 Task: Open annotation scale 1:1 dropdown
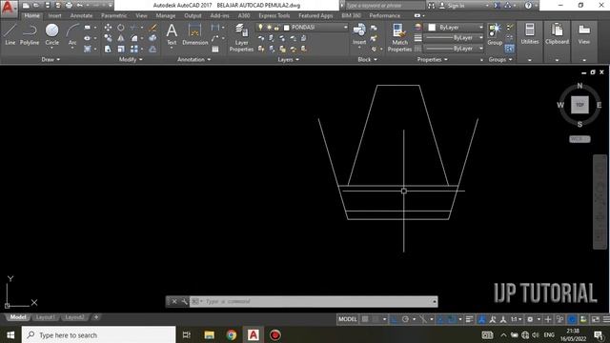[517, 319]
